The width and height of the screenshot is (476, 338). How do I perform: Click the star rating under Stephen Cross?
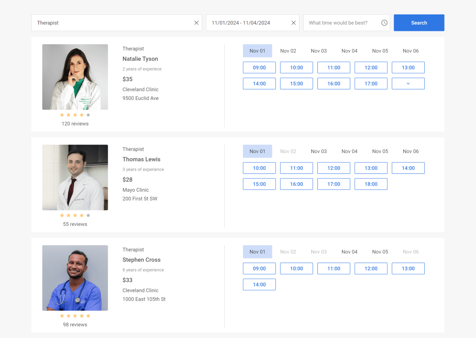pyautogui.click(x=75, y=315)
